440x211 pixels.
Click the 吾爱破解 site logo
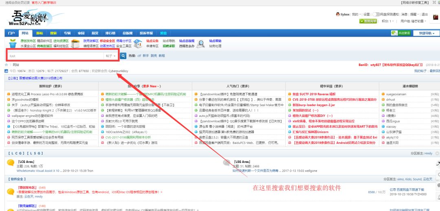(32, 18)
